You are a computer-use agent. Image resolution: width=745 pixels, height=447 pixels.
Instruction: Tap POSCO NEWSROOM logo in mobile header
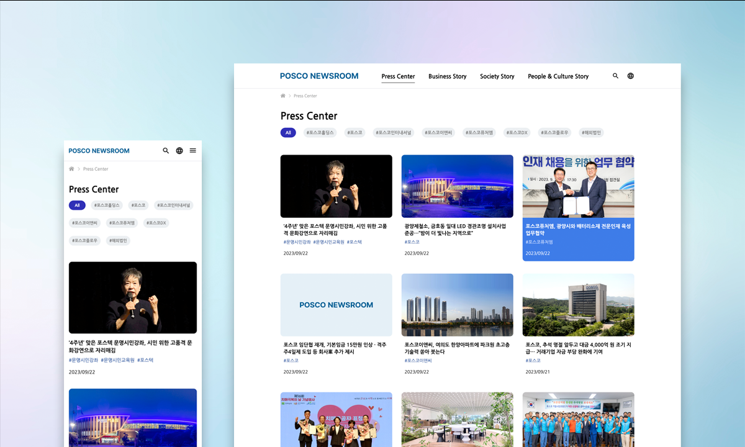tap(99, 151)
